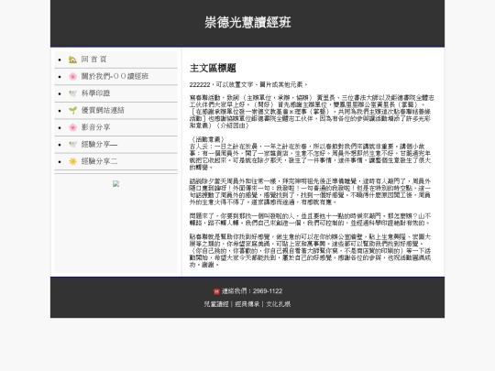Click the sun icon beside 經驗分享二
The width and height of the screenshot is (495, 371).
click(x=72, y=161)
